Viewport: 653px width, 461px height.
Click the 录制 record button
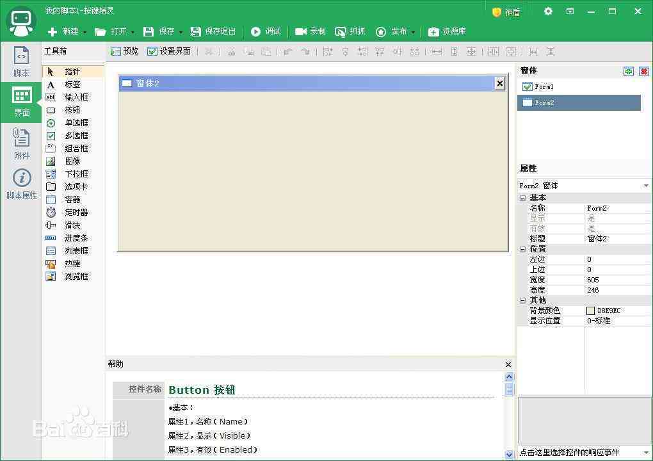[310, 31]
